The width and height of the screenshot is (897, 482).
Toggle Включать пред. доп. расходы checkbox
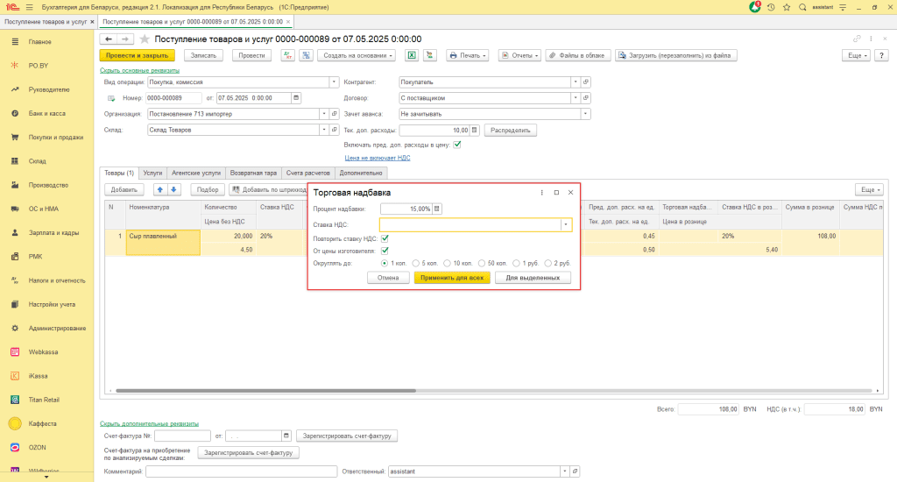[x=457, y=145]
